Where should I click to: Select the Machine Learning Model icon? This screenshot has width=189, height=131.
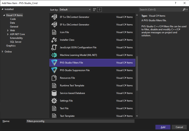point(54,55)
